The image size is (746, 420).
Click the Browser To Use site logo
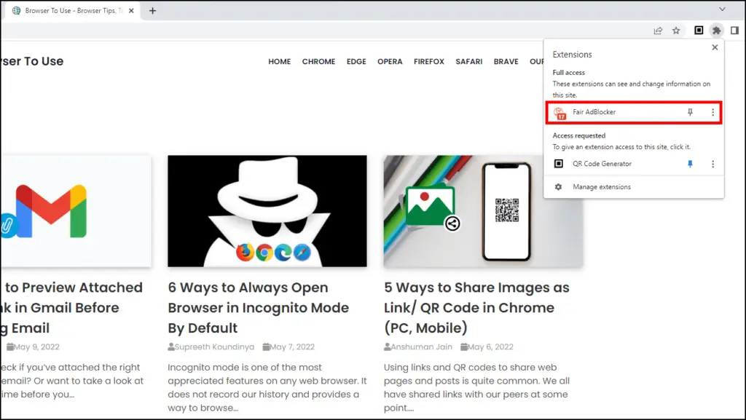(32, 61)
